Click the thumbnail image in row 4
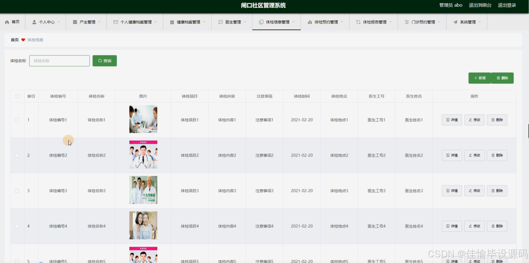The image size is (529, 263). (143, 225)
